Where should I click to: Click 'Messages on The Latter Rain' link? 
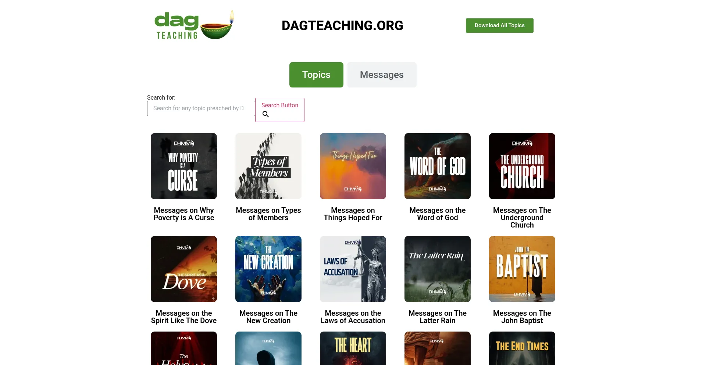tap(438, 317)
